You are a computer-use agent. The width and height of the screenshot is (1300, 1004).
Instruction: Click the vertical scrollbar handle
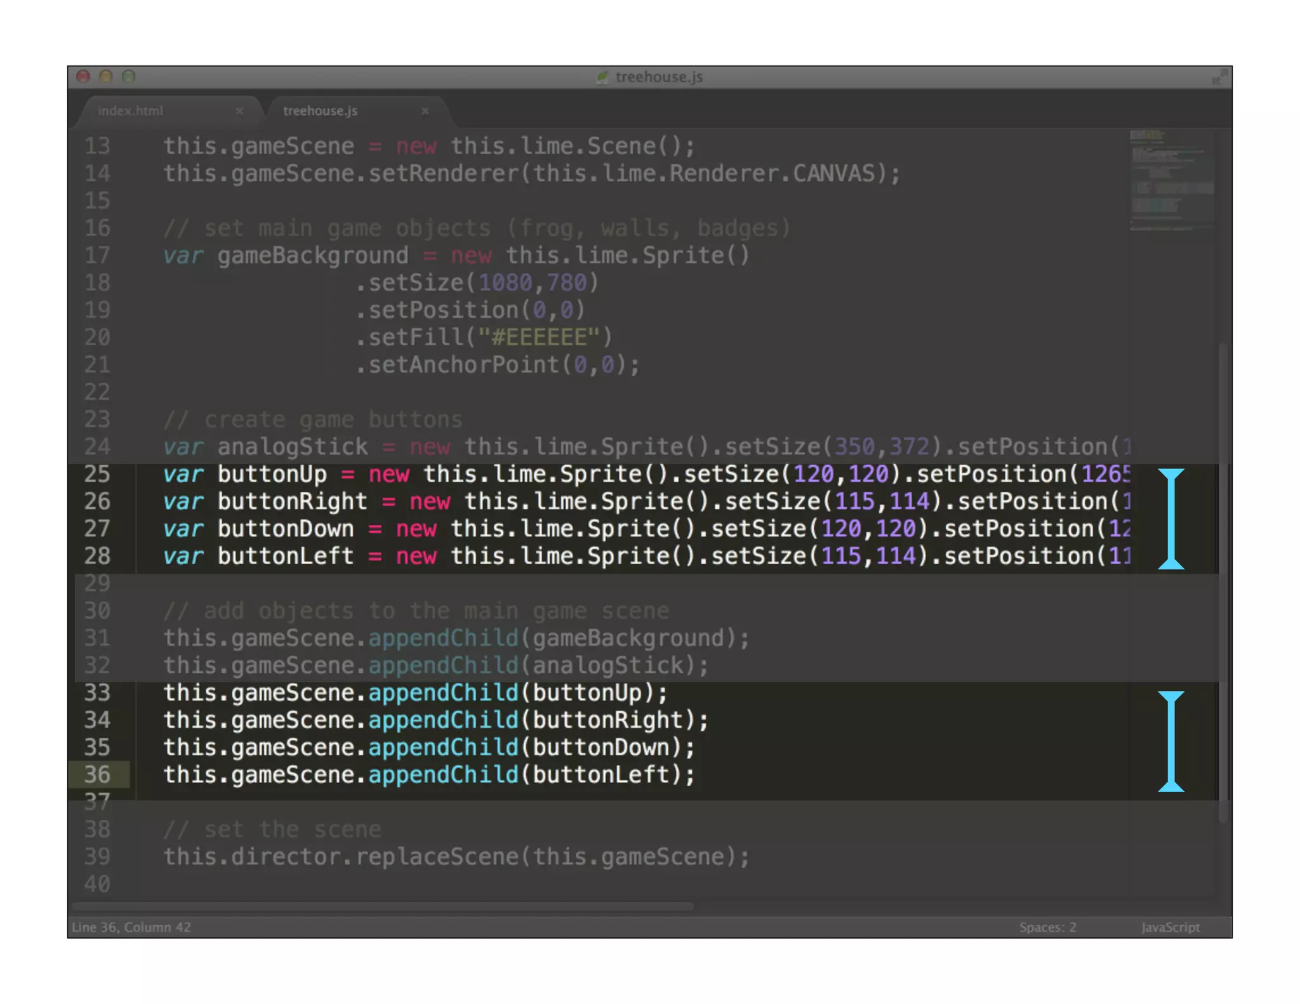1223,584
